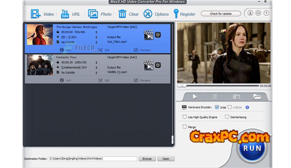Check the Merge option
Image resolution: width=291 pixels, height=168 pixels.
[x=185, y=127]
